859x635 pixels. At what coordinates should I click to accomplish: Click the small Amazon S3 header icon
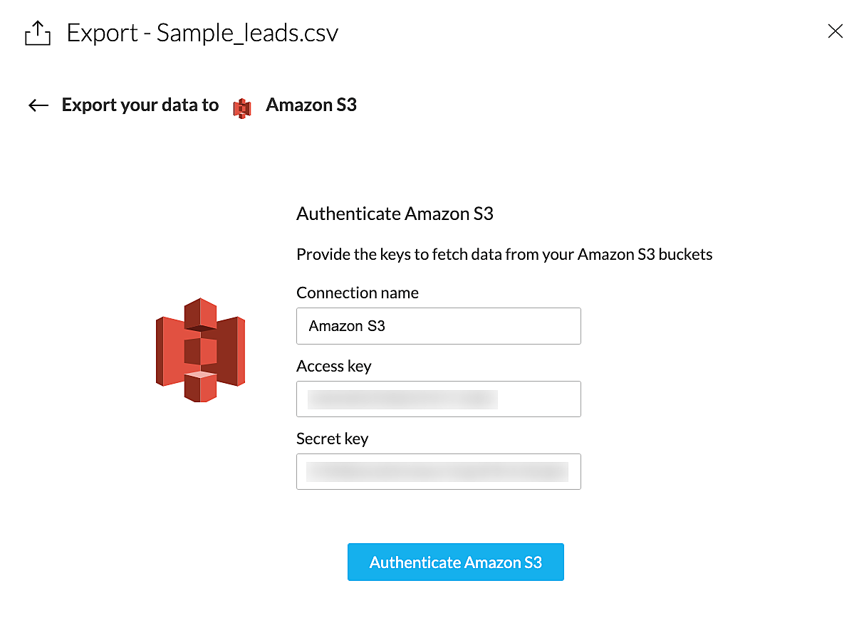242,107
